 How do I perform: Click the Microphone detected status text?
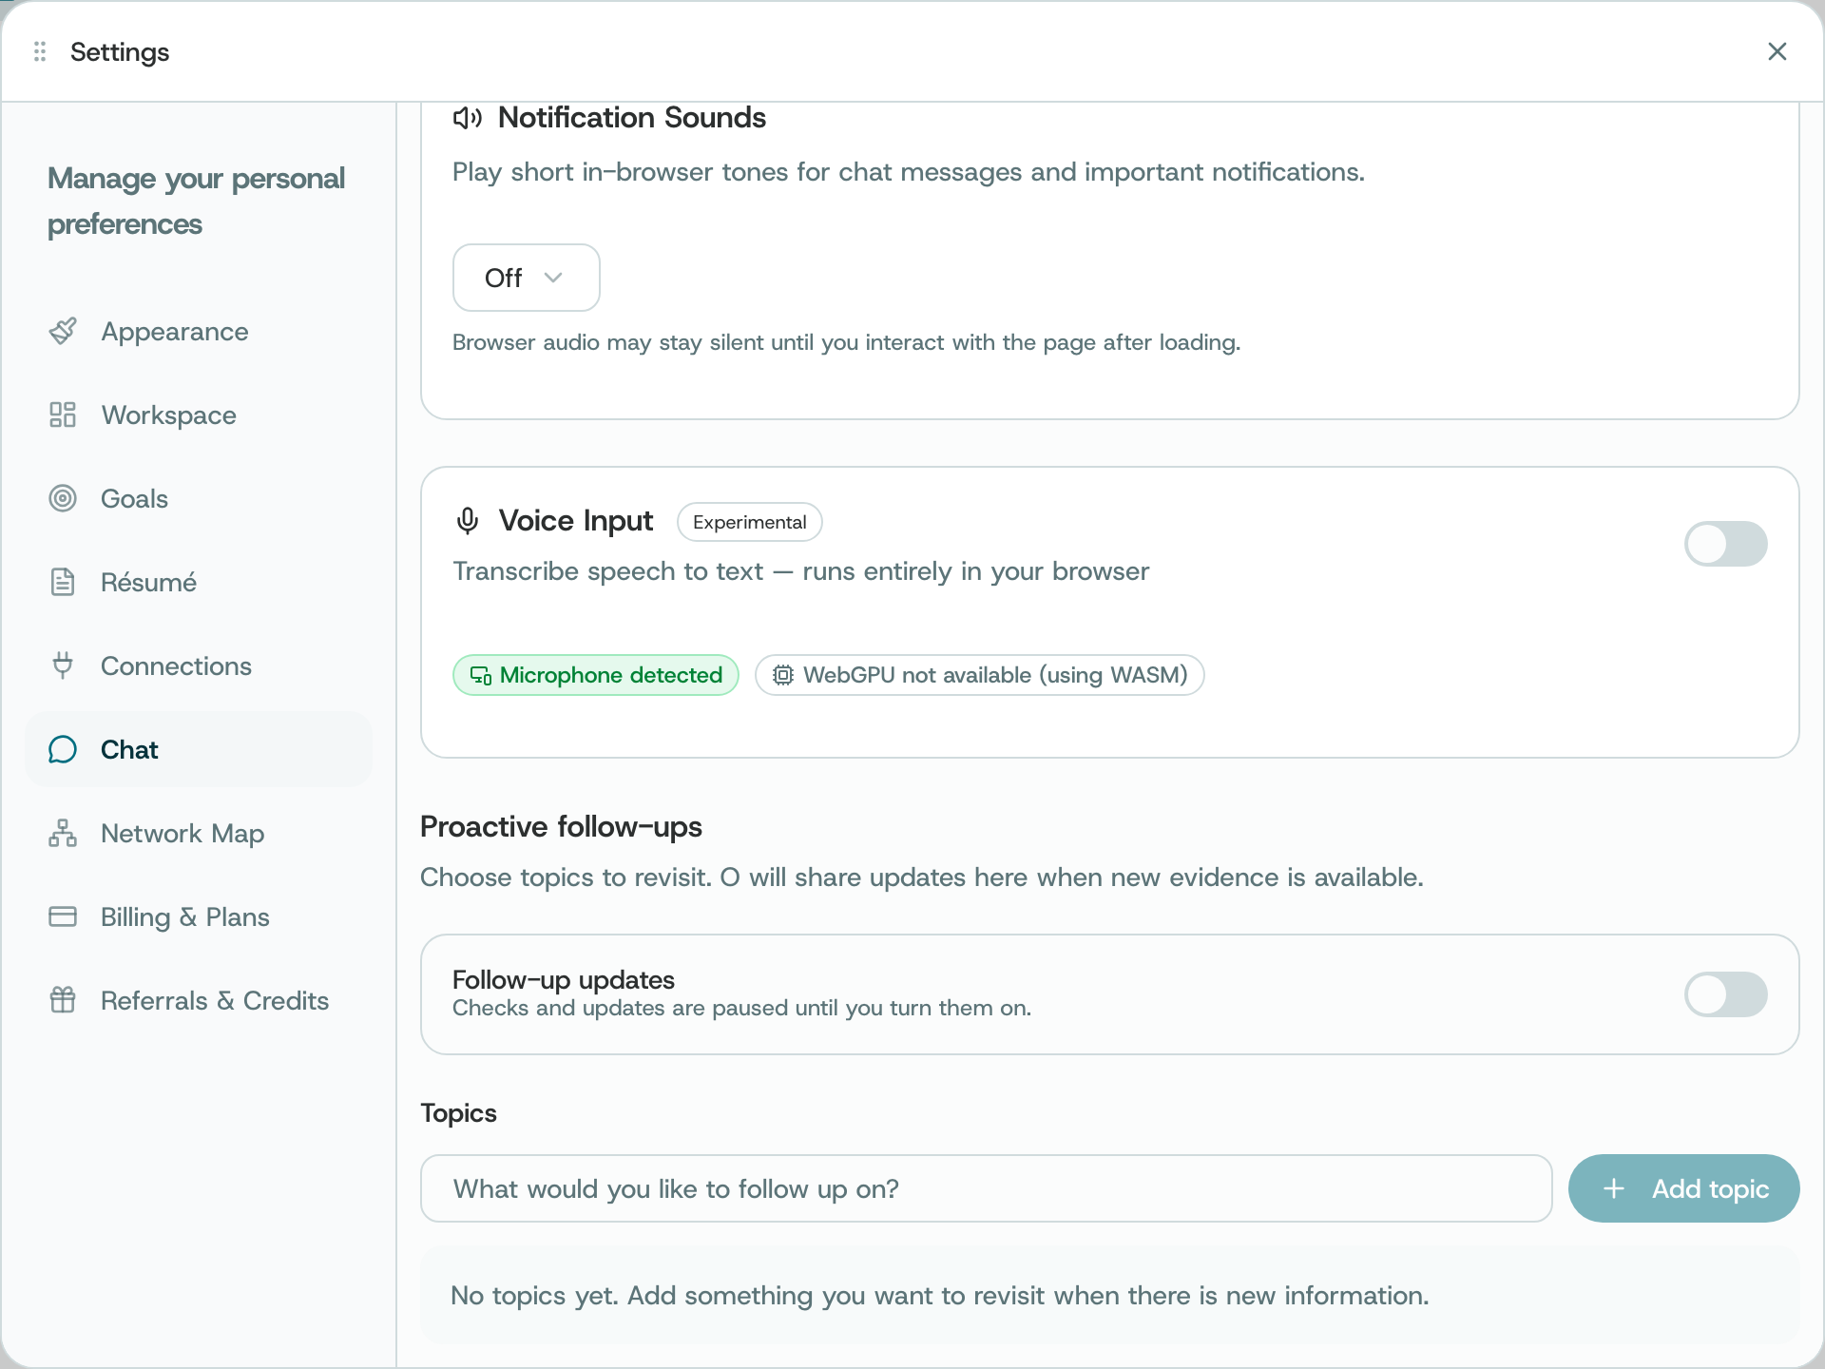[611, 675]
